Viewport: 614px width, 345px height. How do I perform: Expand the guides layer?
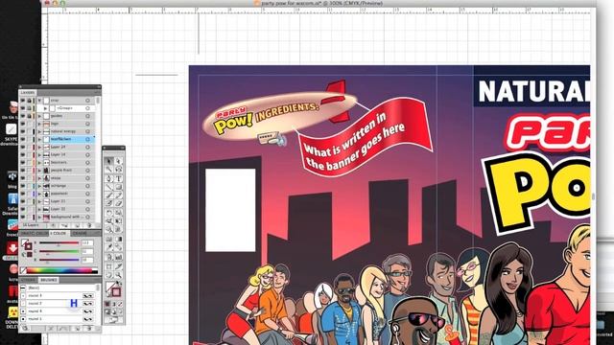pos(39,116)
